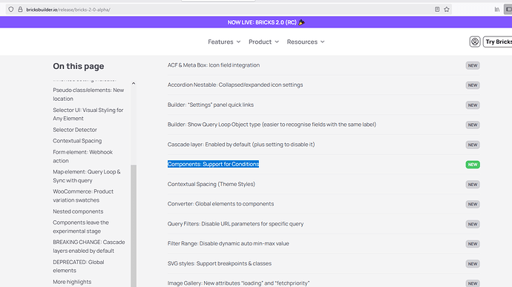Select Converter: Global elements to components entry

[x=220, y=204]
